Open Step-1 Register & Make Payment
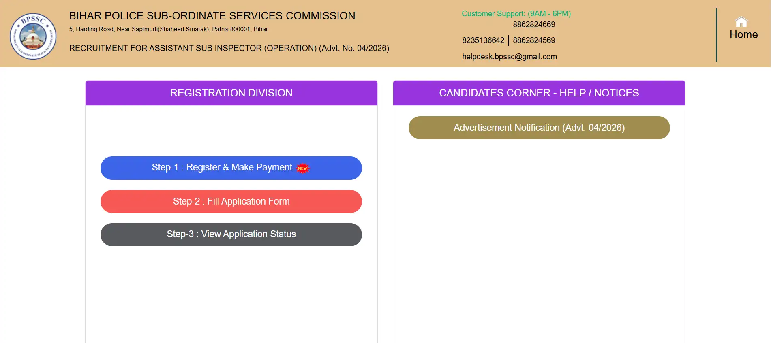The height and width of the screenshot is (343, 771). tap(231, 168)
